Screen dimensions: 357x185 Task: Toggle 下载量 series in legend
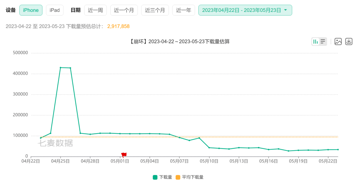162,177
